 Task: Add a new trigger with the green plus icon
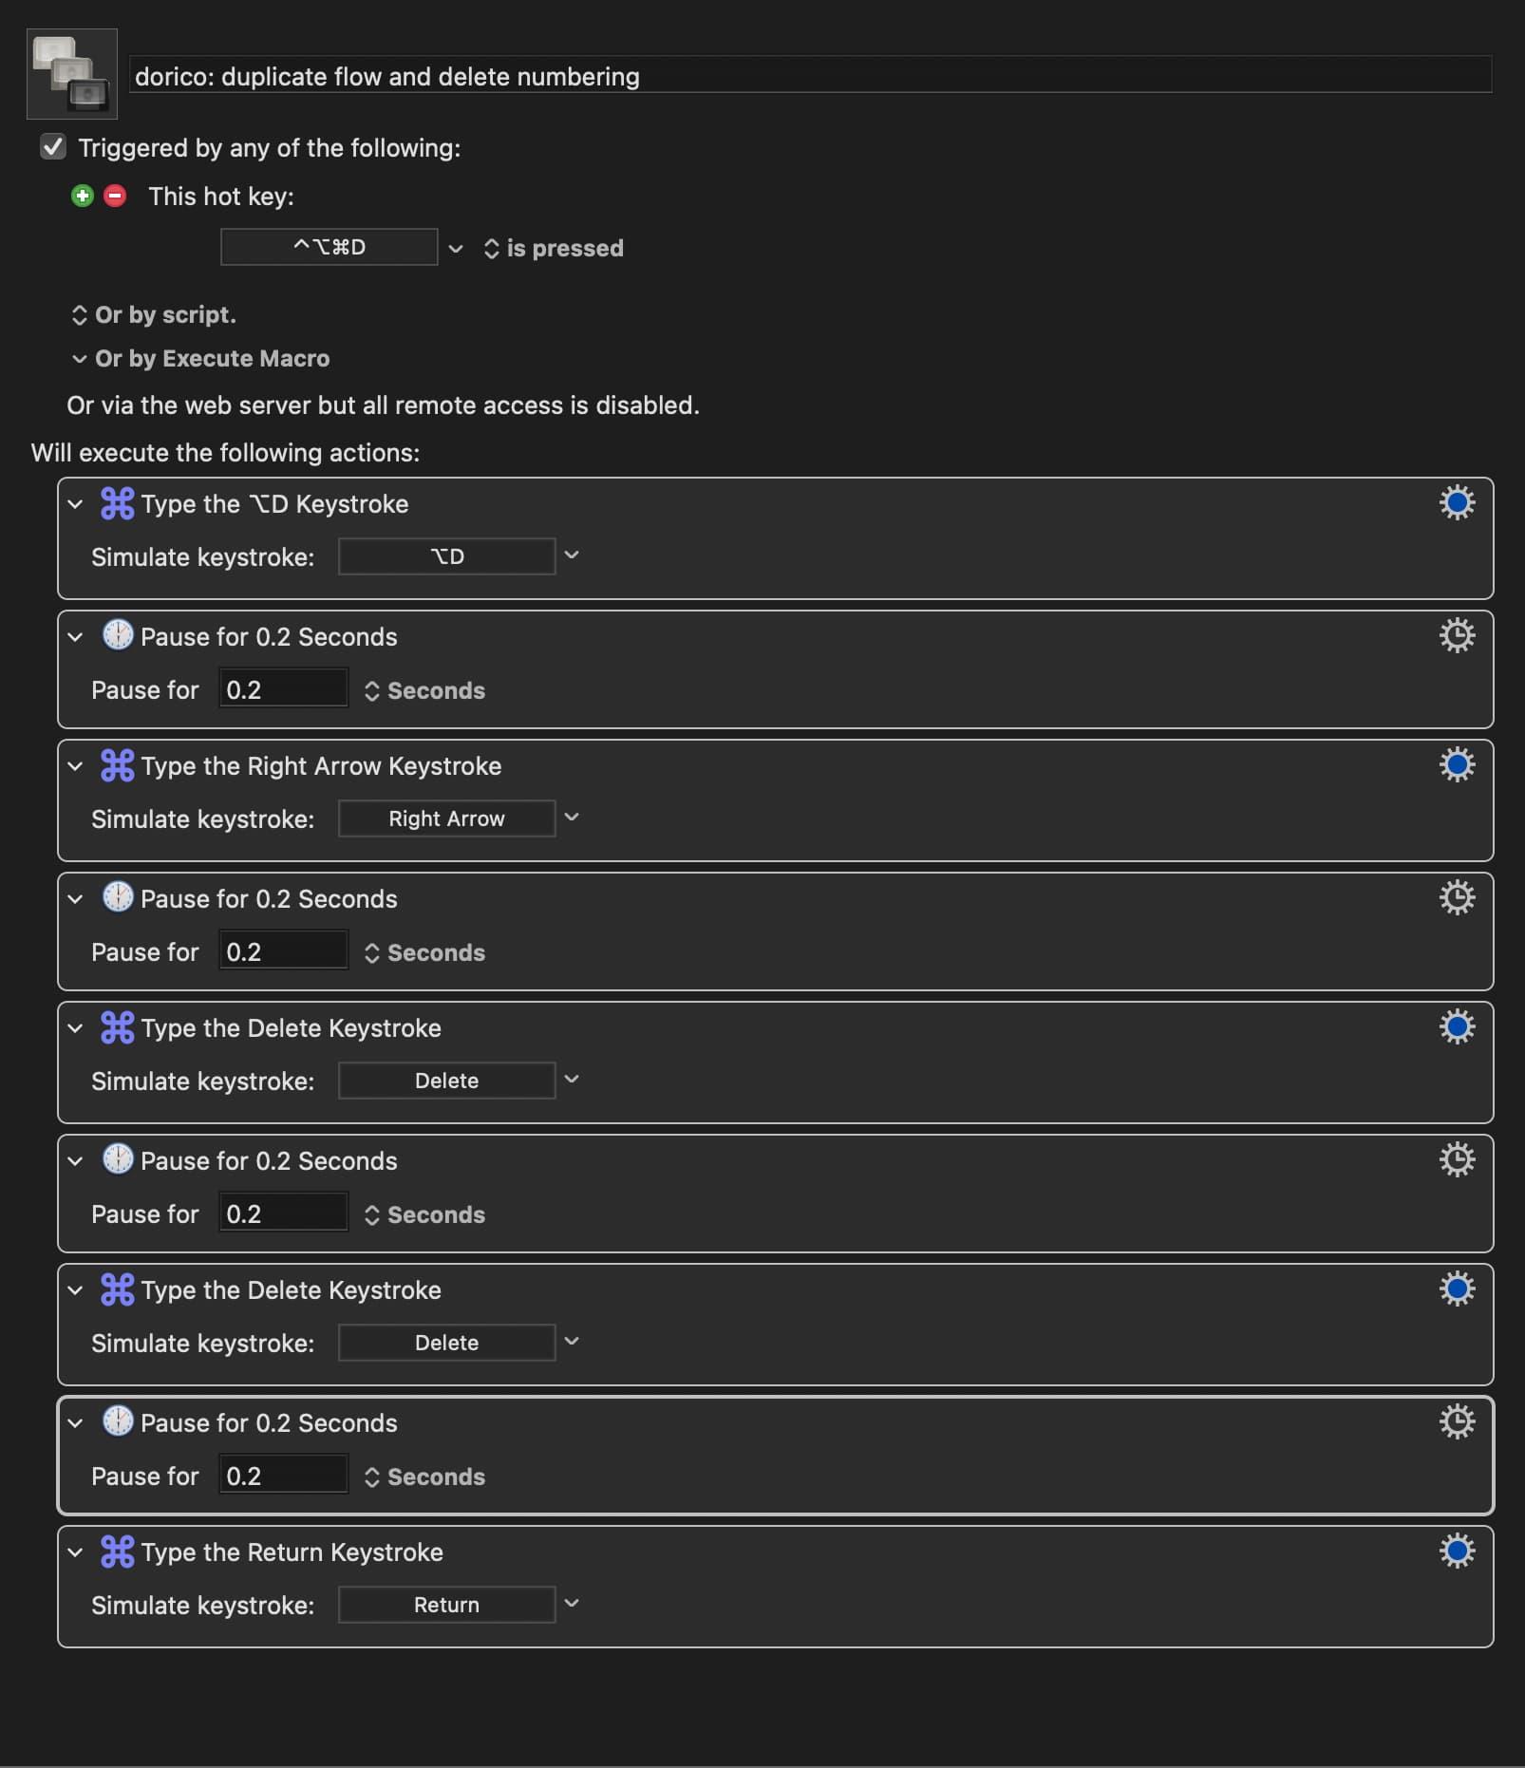pyautogui.click(x=83, y=196)
